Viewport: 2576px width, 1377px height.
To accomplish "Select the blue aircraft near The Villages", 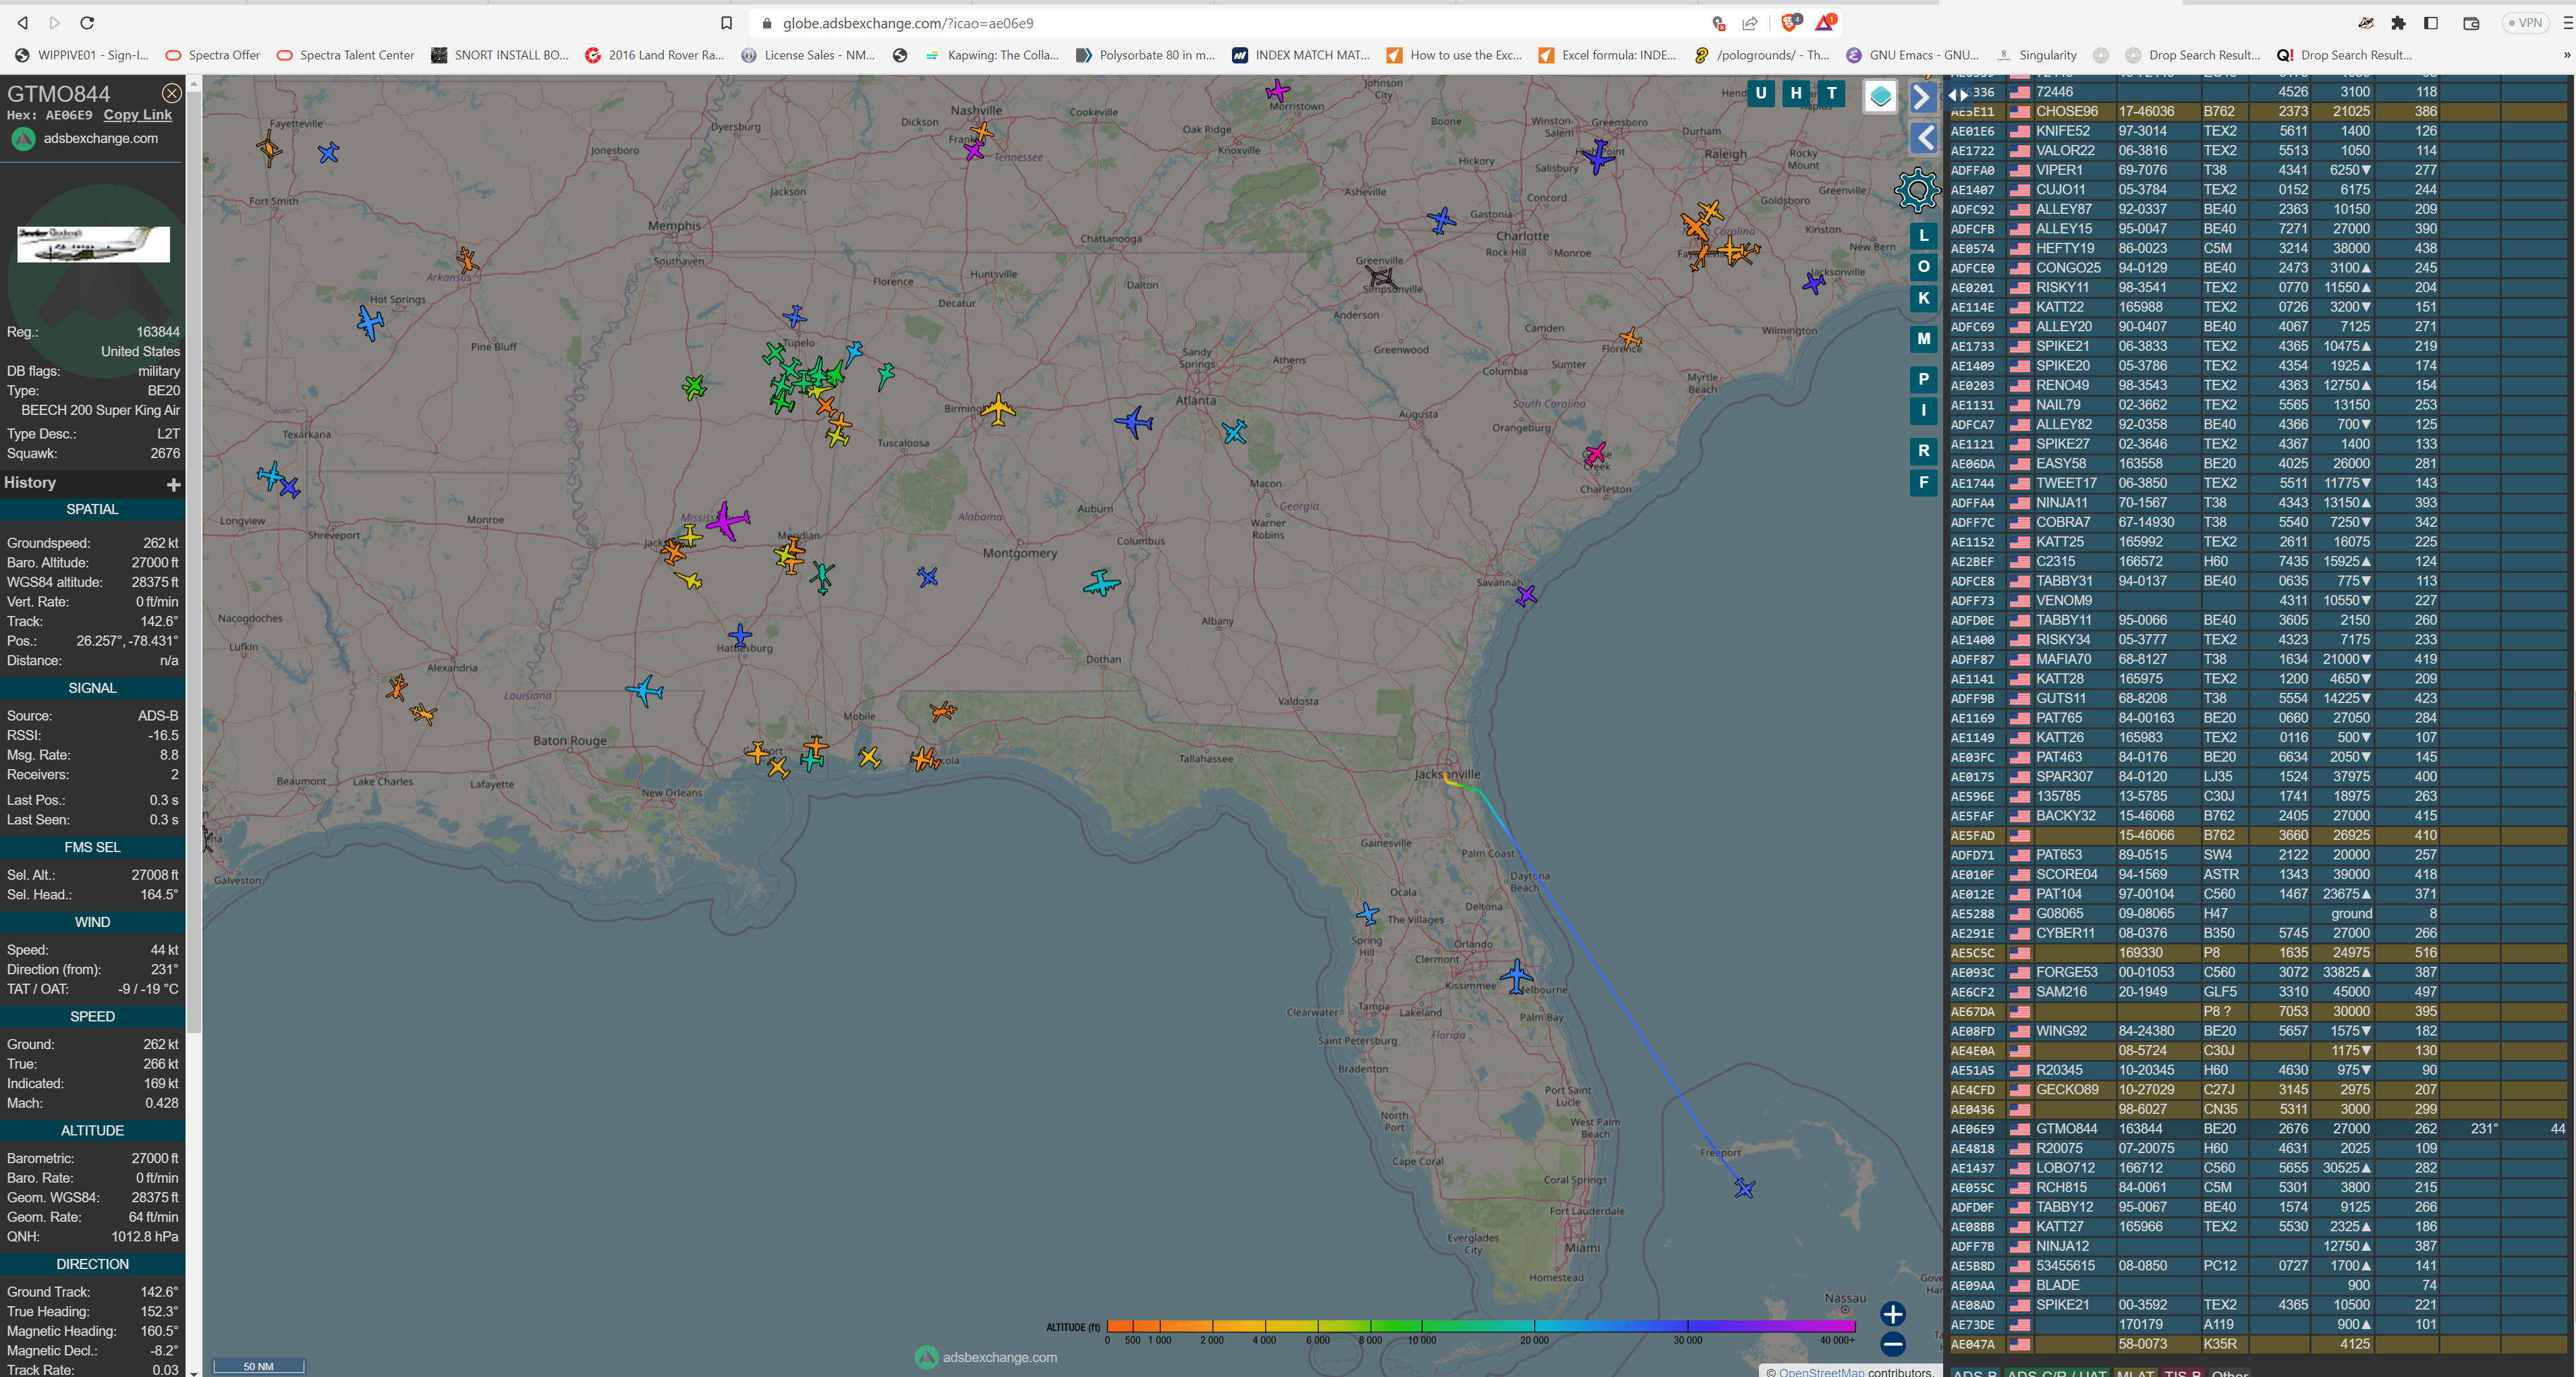I will click(1367, 913).
